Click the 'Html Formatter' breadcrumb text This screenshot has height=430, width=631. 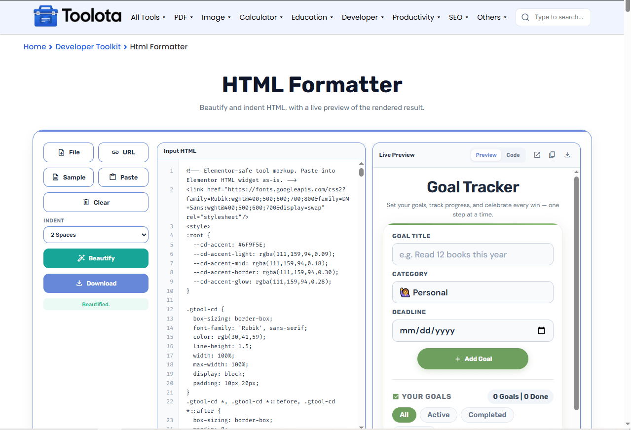(159, 47)
